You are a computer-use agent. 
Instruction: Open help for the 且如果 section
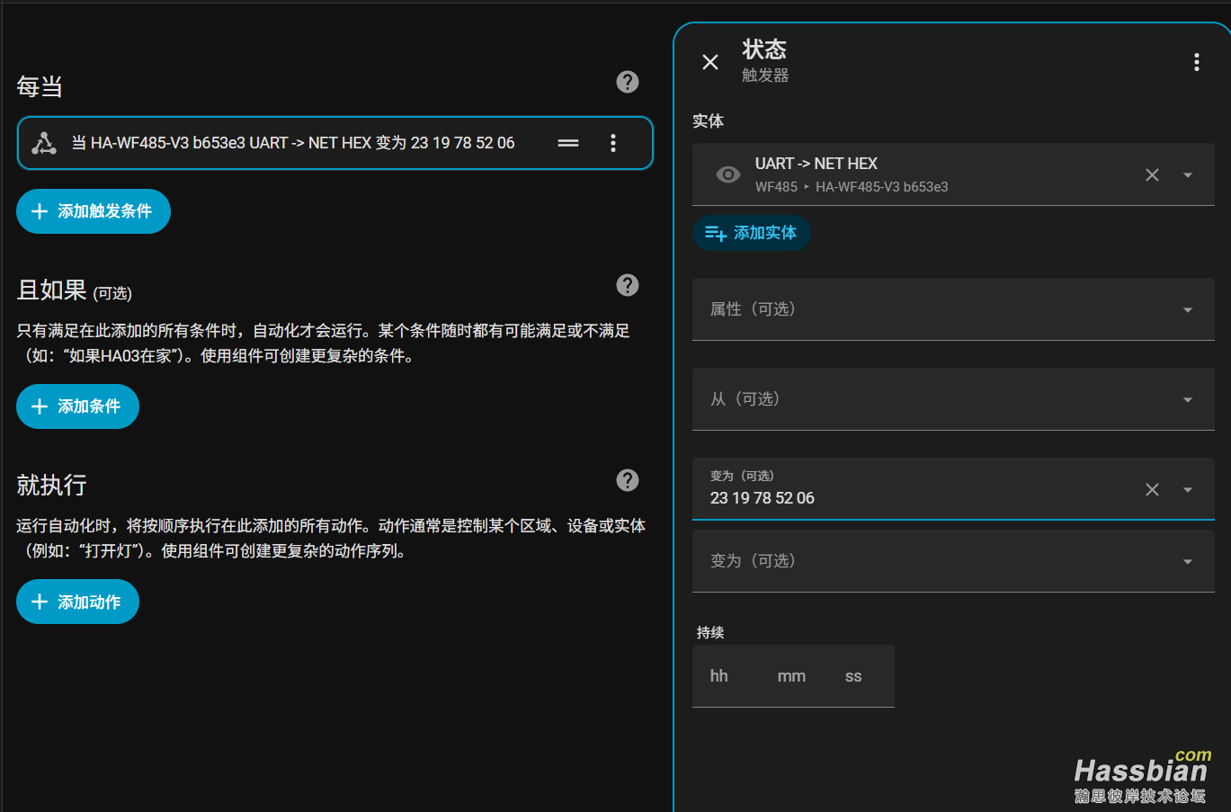point(628,285)
